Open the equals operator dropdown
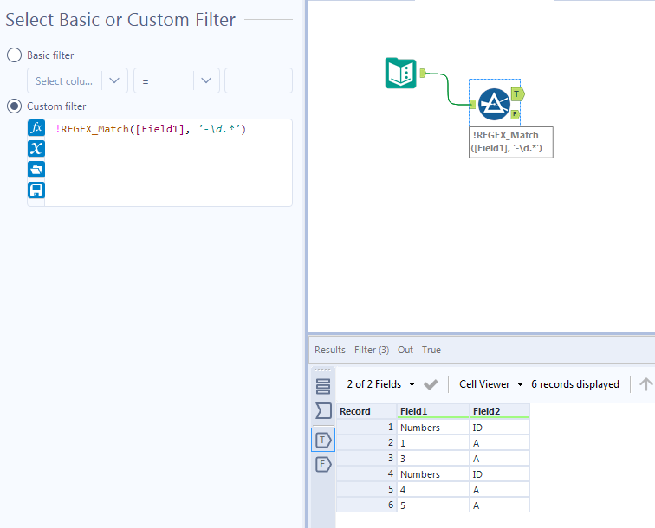Screen dimensions: 655x528 (176, 80)
